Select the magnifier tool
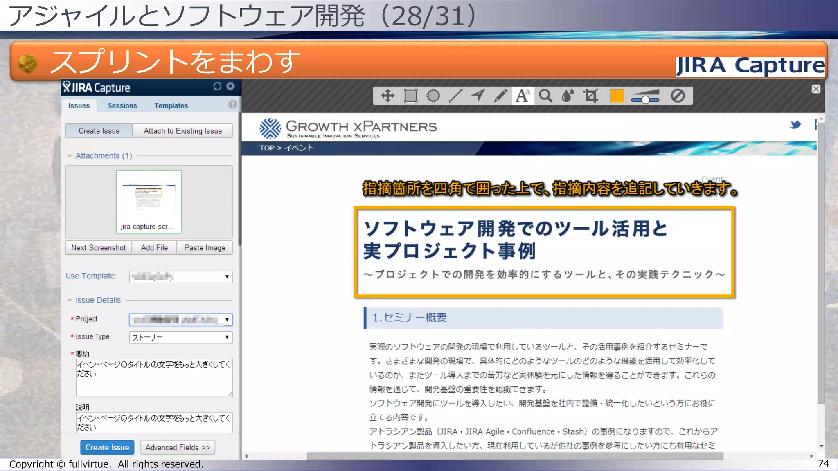This screenshot has height=471, width=838. pos(545,96)
